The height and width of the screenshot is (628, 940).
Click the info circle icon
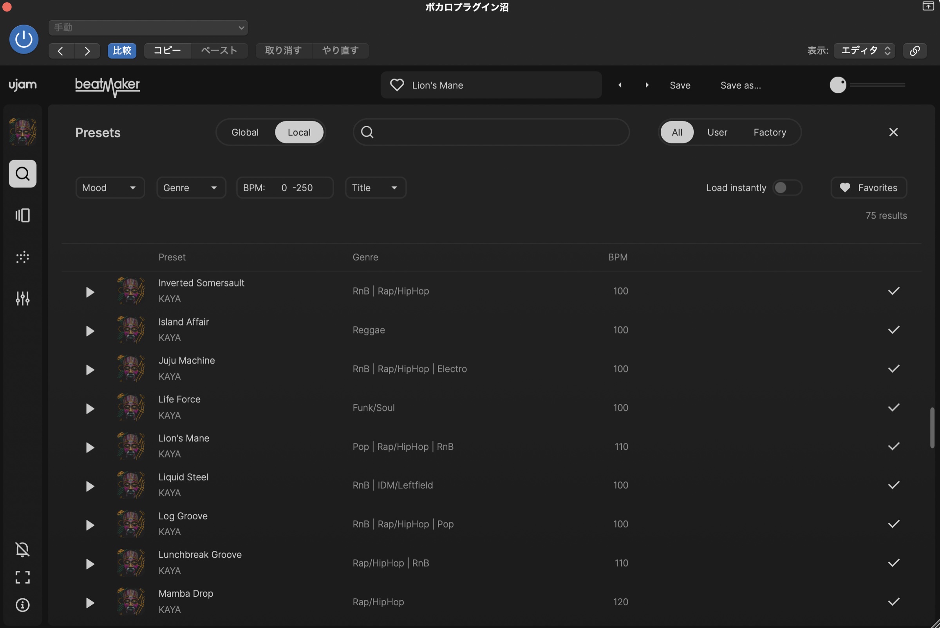pos(22,605)
